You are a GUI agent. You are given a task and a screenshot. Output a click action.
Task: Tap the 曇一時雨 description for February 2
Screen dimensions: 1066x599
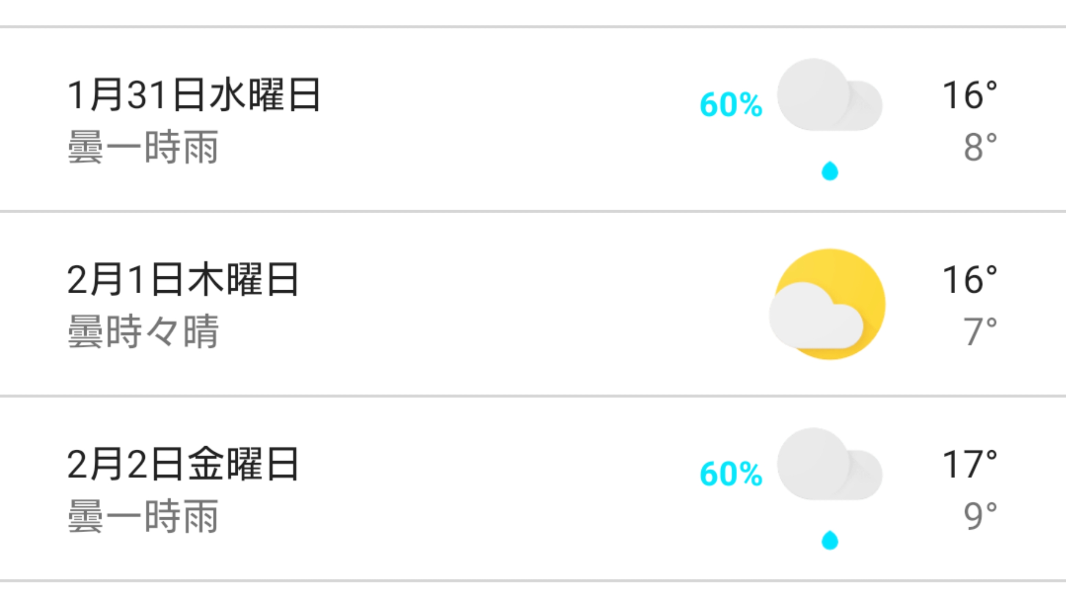[x=143, y=516]
